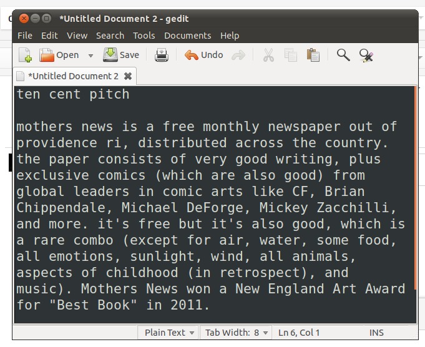Screen dimensions: 425x347
Task: Click the Open folder icon
Action: 47,55
